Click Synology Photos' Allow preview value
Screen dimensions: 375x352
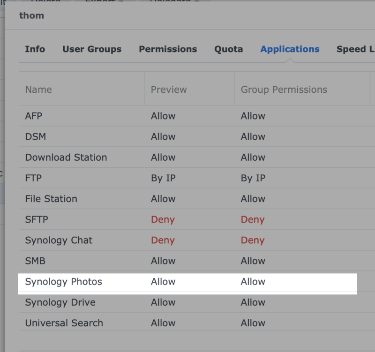pos(163,282)
